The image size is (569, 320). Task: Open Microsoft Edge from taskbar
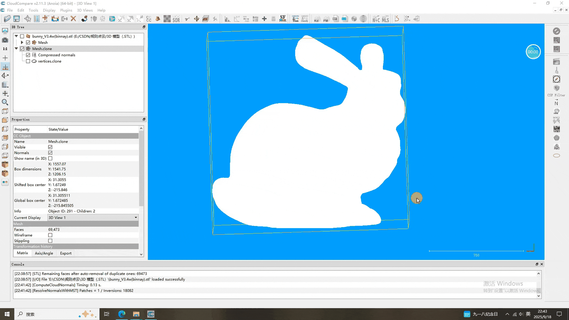coord(122,314)
